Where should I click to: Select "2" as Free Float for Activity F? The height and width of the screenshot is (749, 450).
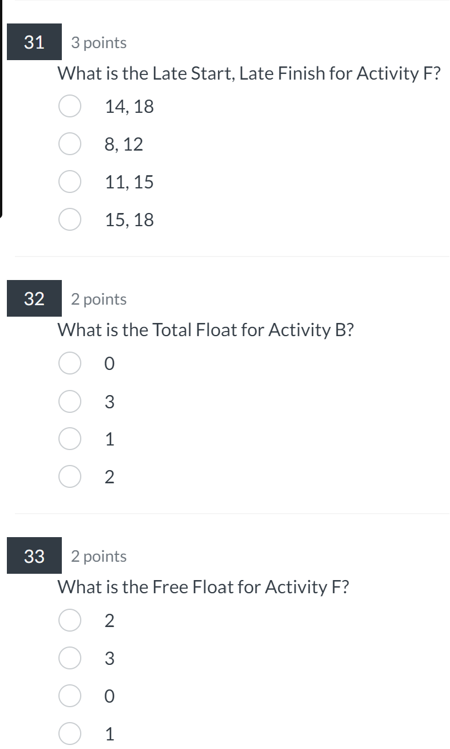(x=69, y=620)
